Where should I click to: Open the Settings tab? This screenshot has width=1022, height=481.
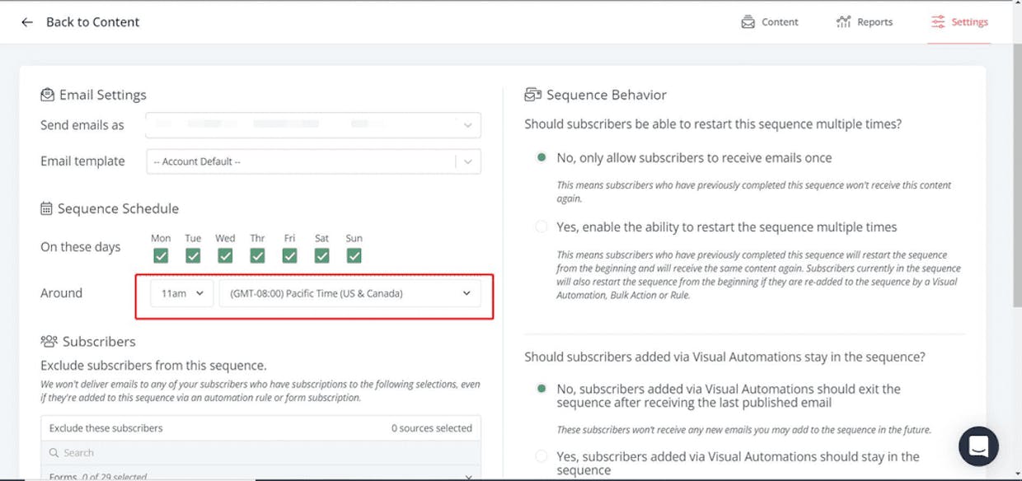click(x=959, y=22)
